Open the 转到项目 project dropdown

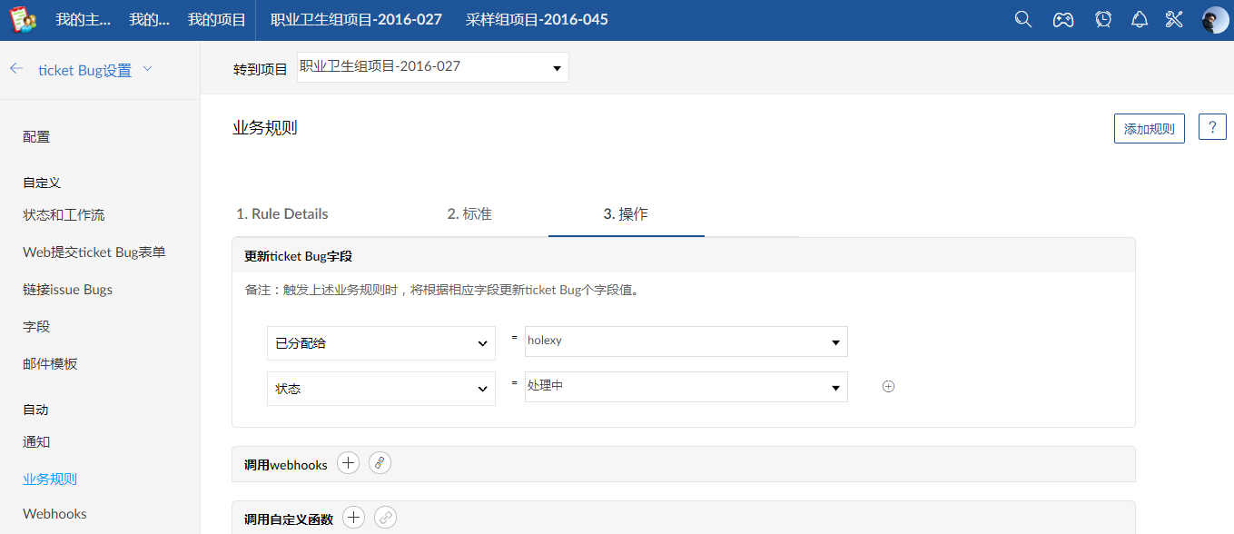pyautogui.click(x=432, y=68)
